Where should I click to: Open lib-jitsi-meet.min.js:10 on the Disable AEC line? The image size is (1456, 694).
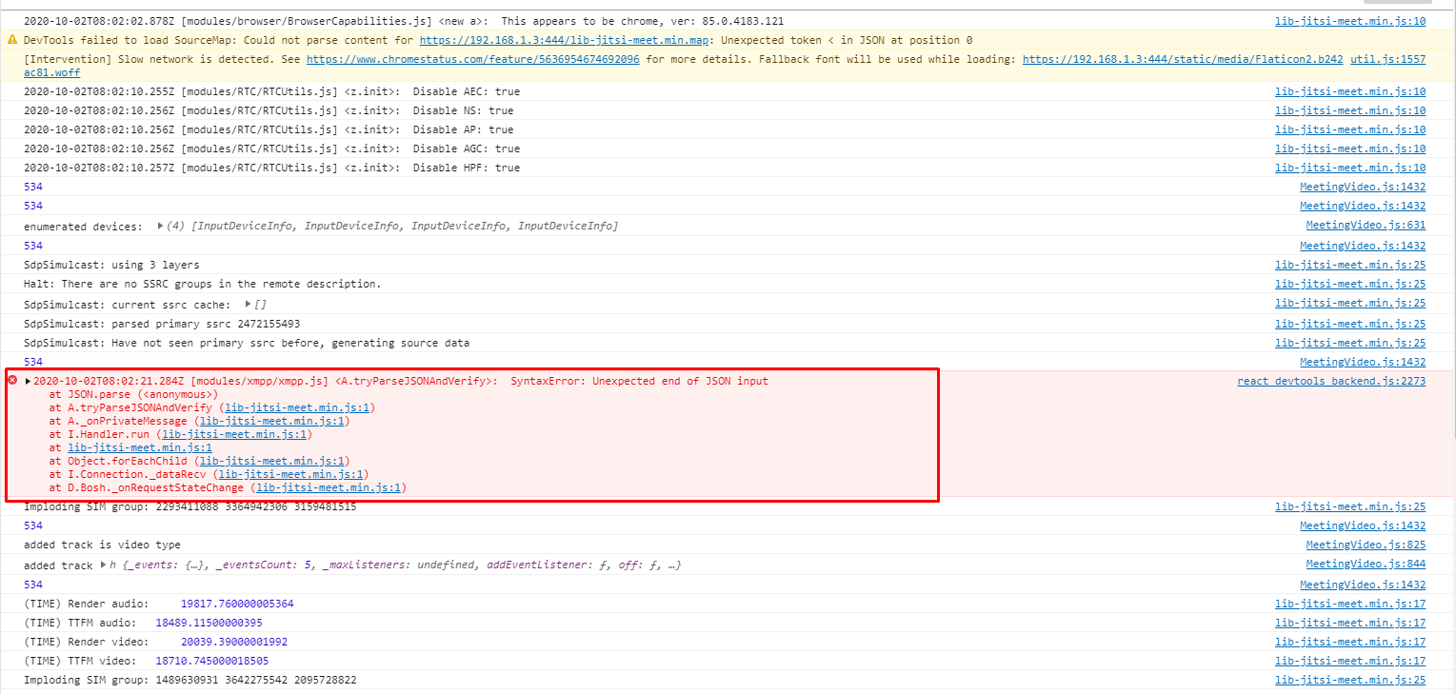click(1349, 91)
